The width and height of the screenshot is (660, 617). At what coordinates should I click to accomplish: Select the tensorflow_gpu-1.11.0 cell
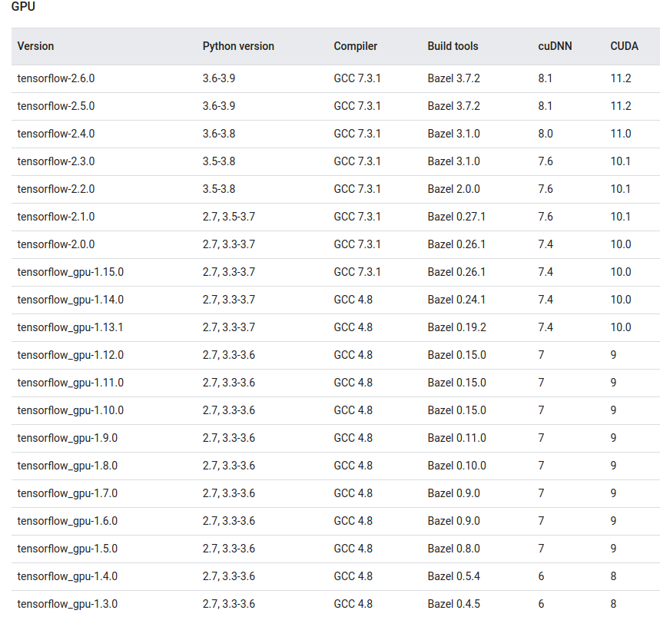pyautogui.click(x=70, y=383)
